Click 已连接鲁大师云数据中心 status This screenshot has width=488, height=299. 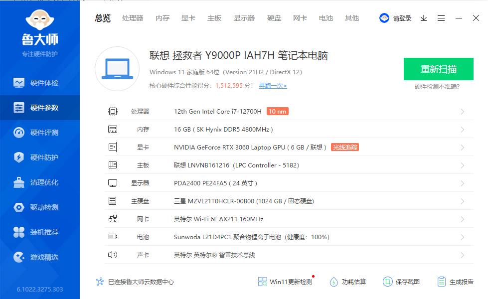click(135, 282)
